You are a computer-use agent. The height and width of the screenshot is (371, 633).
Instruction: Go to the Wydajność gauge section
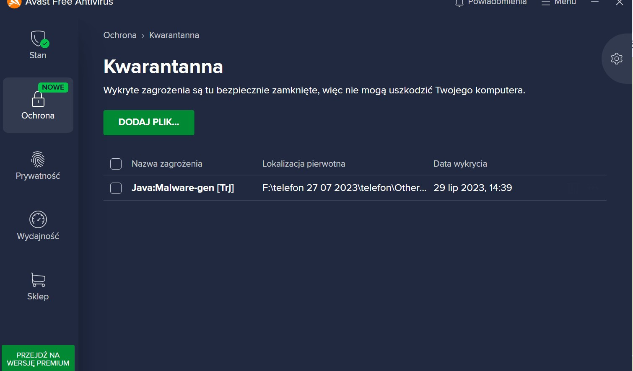click(38, 226)
